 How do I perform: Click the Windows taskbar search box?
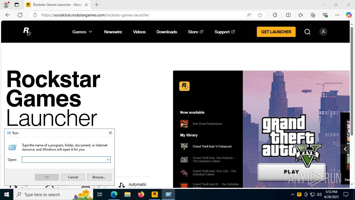[x=53, y=194]
